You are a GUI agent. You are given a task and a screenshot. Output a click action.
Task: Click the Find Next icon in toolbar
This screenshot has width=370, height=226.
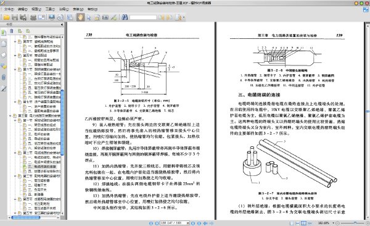(x=169, y=17)
